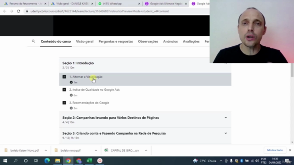Uncheck lecture 2 Índice de Qualidade checkbox
The width and height of the screenshot is (294, 165).
pyautogui.click(x=64, y=90)
